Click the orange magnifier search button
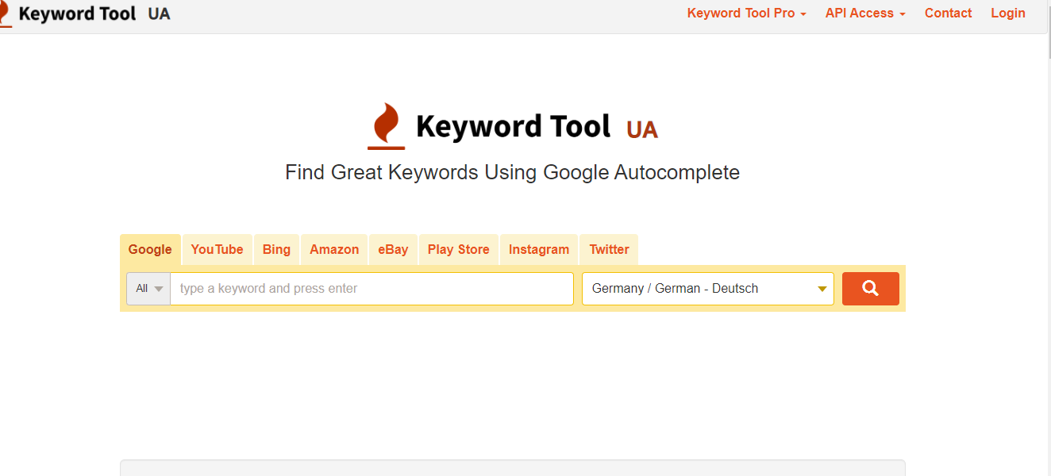The image size is (1051, 476). 870,289
